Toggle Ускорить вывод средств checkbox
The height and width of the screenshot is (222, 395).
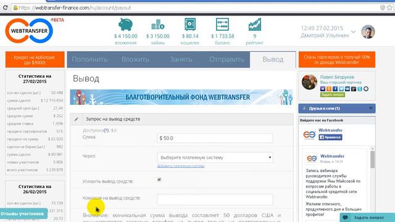(159, 179)
